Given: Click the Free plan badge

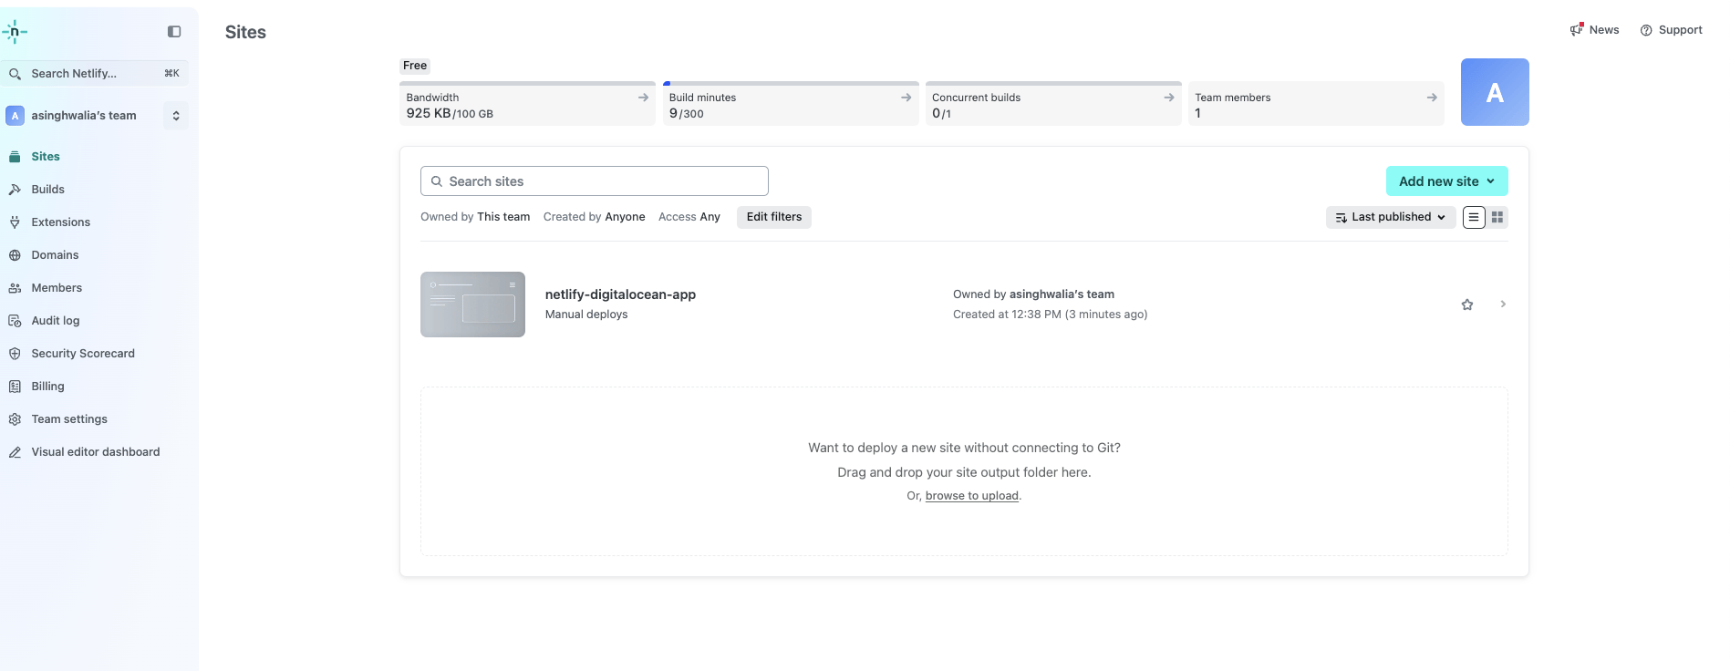Looking at the screenshot, I should click(415, 66).
